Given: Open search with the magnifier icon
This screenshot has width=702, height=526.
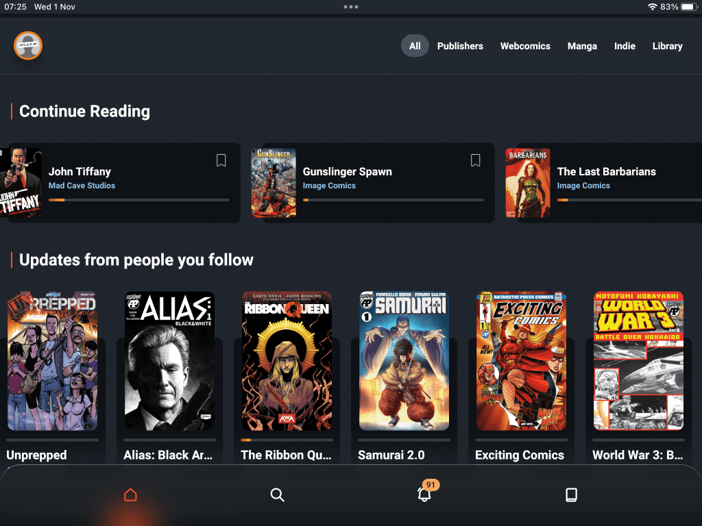Looking at the screenshot, I should pyautogui.click(x=277, y=494).
